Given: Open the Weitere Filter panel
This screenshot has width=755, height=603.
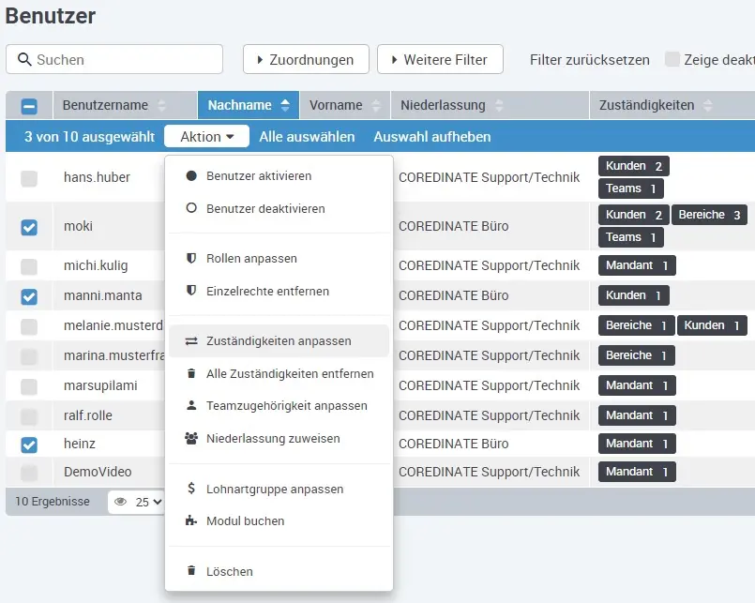Looking at the screenshot, I should [x=440, y=59].
